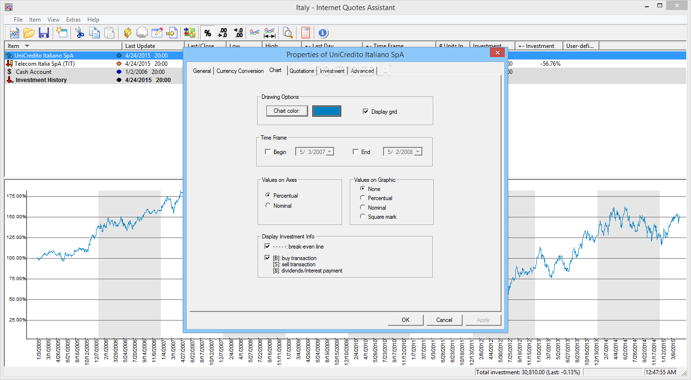Click the dollar sign Cash Account icon
The height and width of the screenshot is (380, 691).
[x=9, y=71]
